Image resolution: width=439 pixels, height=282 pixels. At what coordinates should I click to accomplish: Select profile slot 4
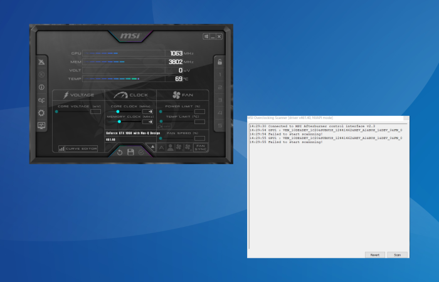pyautogui.click(x=219, y=113)
